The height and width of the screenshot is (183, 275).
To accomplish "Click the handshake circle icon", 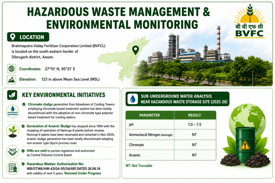I will point(13,151).
